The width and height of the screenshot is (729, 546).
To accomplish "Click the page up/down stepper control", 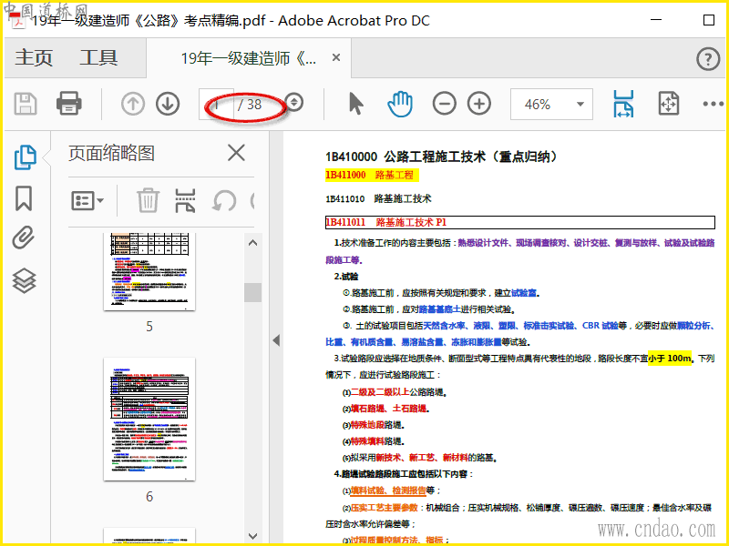I will 293,102.
